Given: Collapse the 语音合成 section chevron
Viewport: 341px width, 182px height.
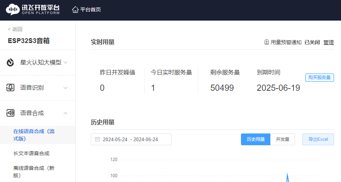Looking at the screenshot, I should [65, 113].
